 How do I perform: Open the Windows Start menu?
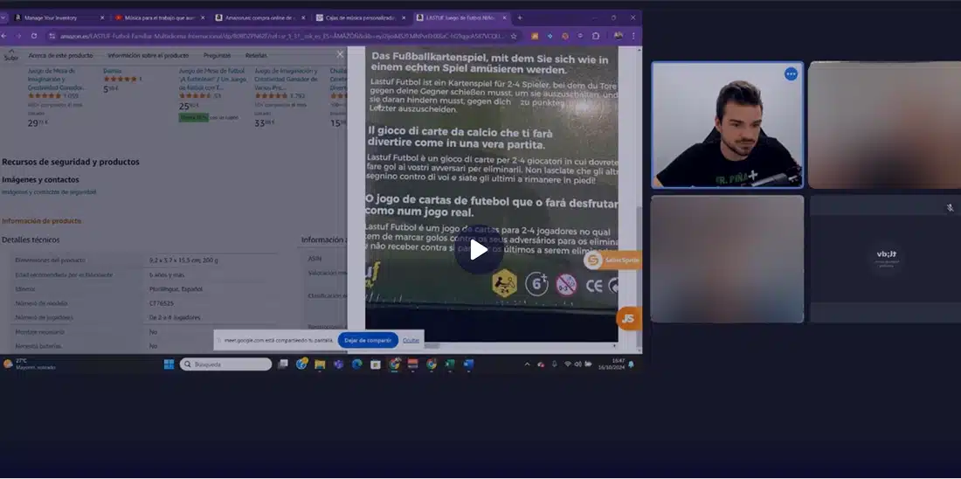[x=169, y=364]
